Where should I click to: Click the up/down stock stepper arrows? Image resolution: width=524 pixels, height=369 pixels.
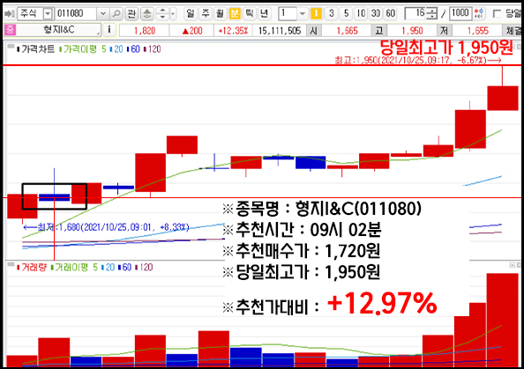(162, 14)
